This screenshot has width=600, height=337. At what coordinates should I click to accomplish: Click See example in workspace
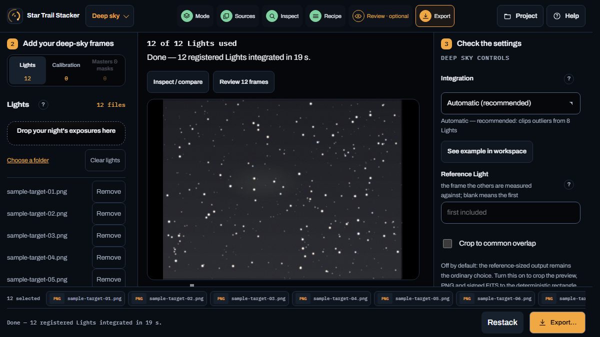pos(486,152)
